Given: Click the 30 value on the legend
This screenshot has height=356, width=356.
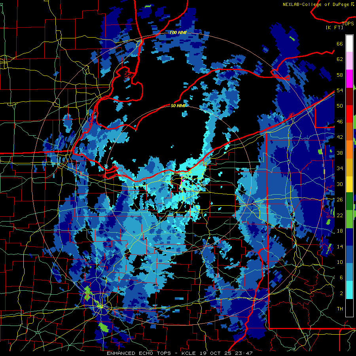Looking at the screenshot, I should [x=340, y=184].
